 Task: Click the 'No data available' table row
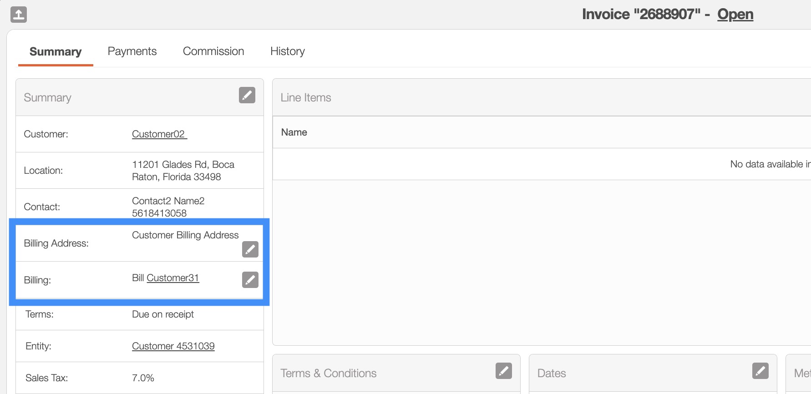tap(769, 164)
